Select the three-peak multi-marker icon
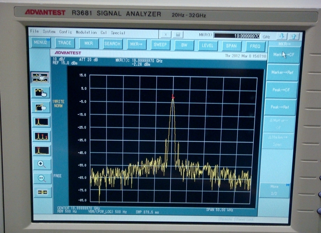The image size is (321, 233). (42, 136)
